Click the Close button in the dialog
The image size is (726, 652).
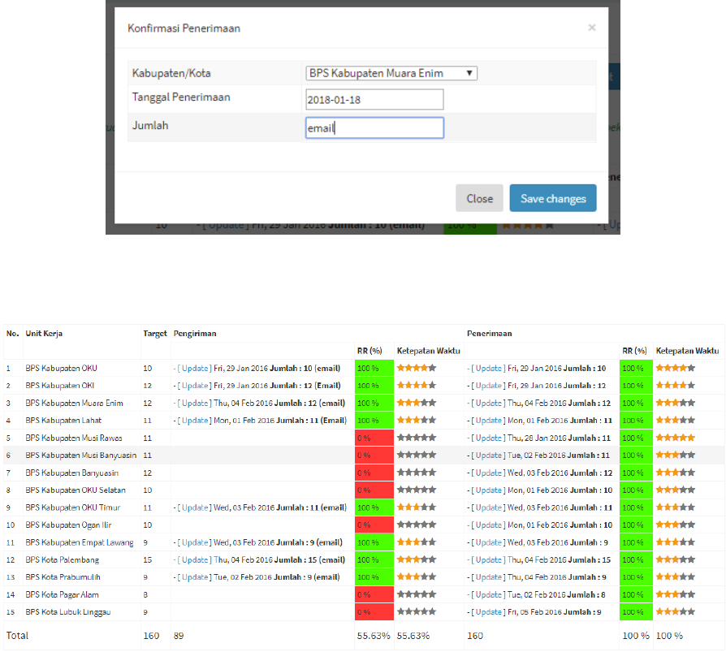point(479,198)
